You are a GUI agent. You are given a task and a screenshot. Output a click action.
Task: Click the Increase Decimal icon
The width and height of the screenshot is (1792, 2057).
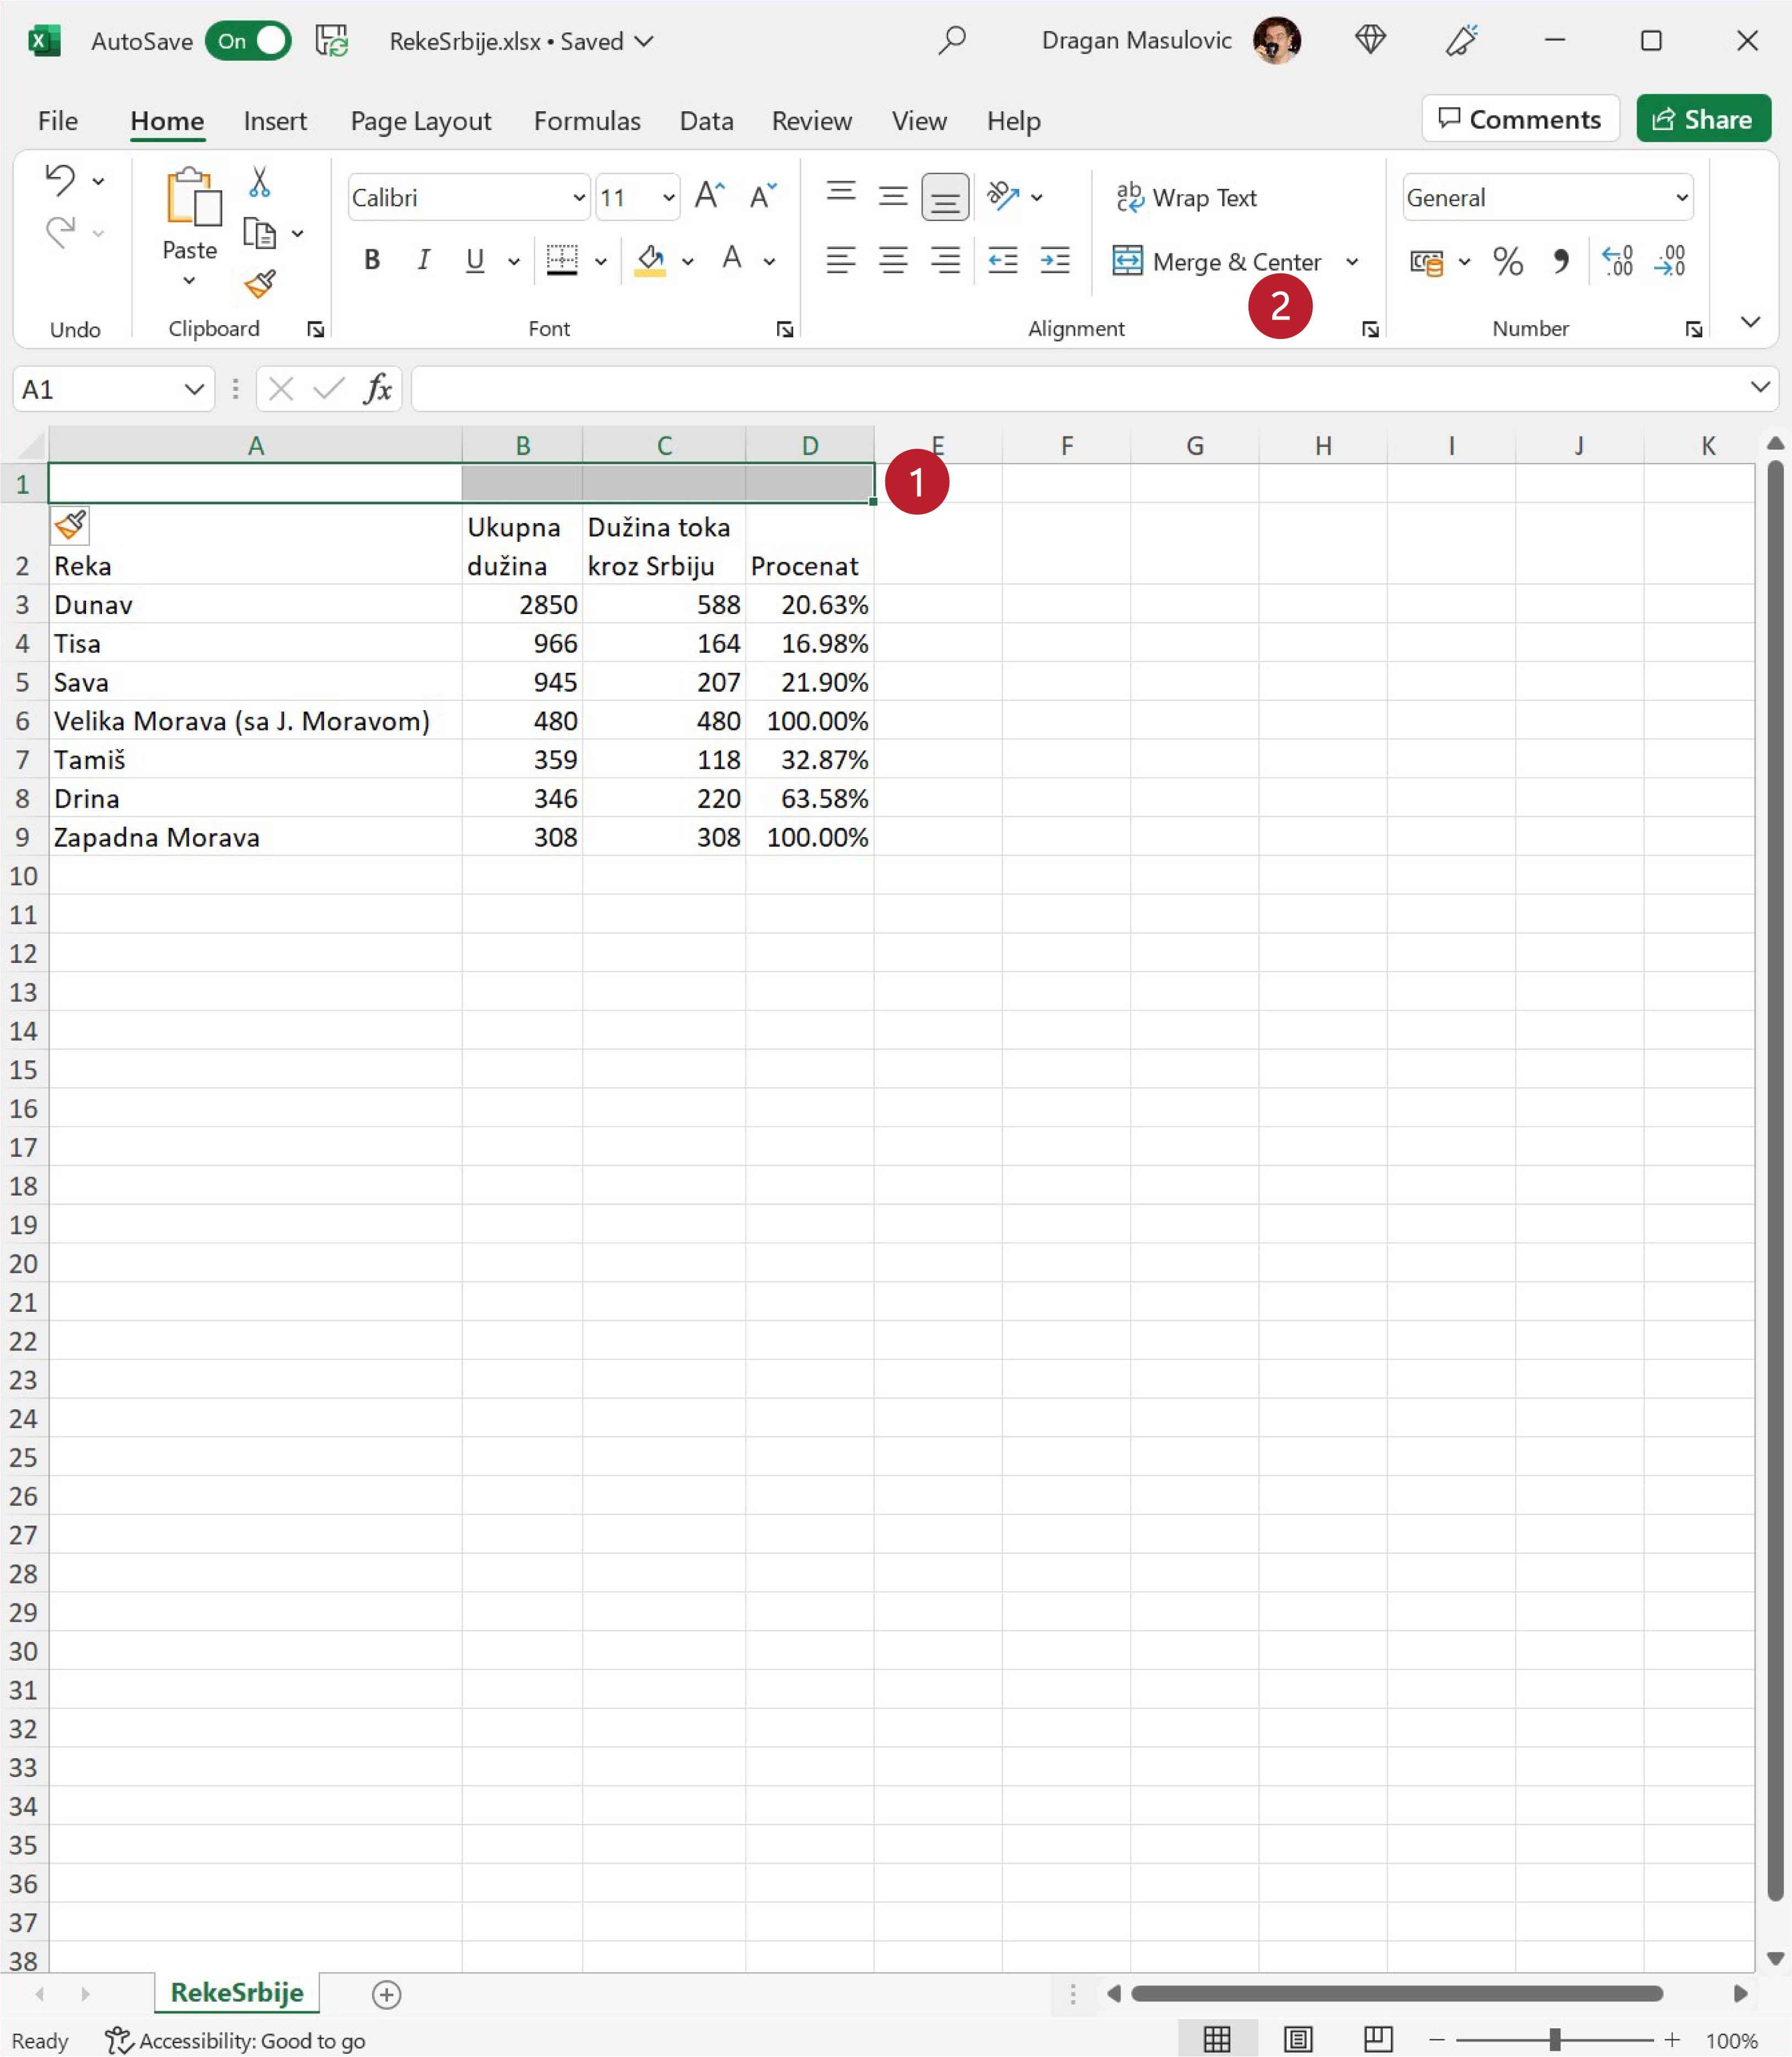click(x=1617, y=262)
